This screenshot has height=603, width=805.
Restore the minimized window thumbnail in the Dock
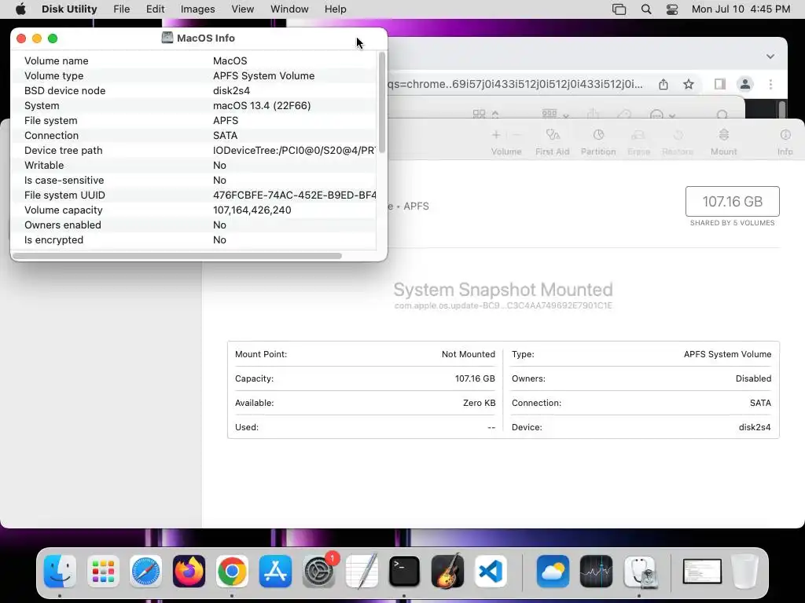coord(702,572)
